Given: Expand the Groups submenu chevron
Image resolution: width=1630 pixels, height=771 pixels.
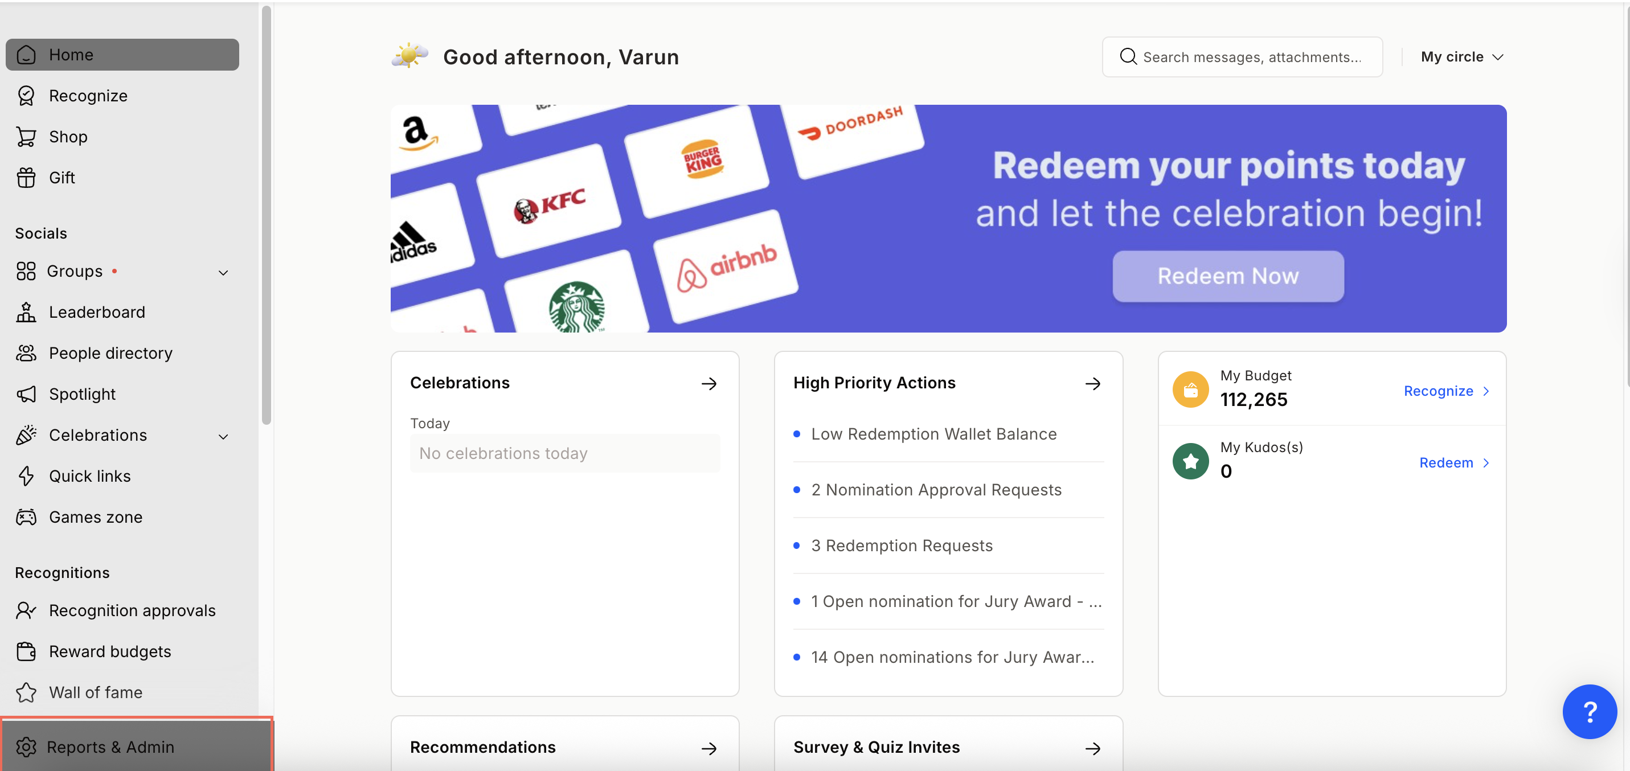Looking at the screenshot, I should tap(223, 273).
